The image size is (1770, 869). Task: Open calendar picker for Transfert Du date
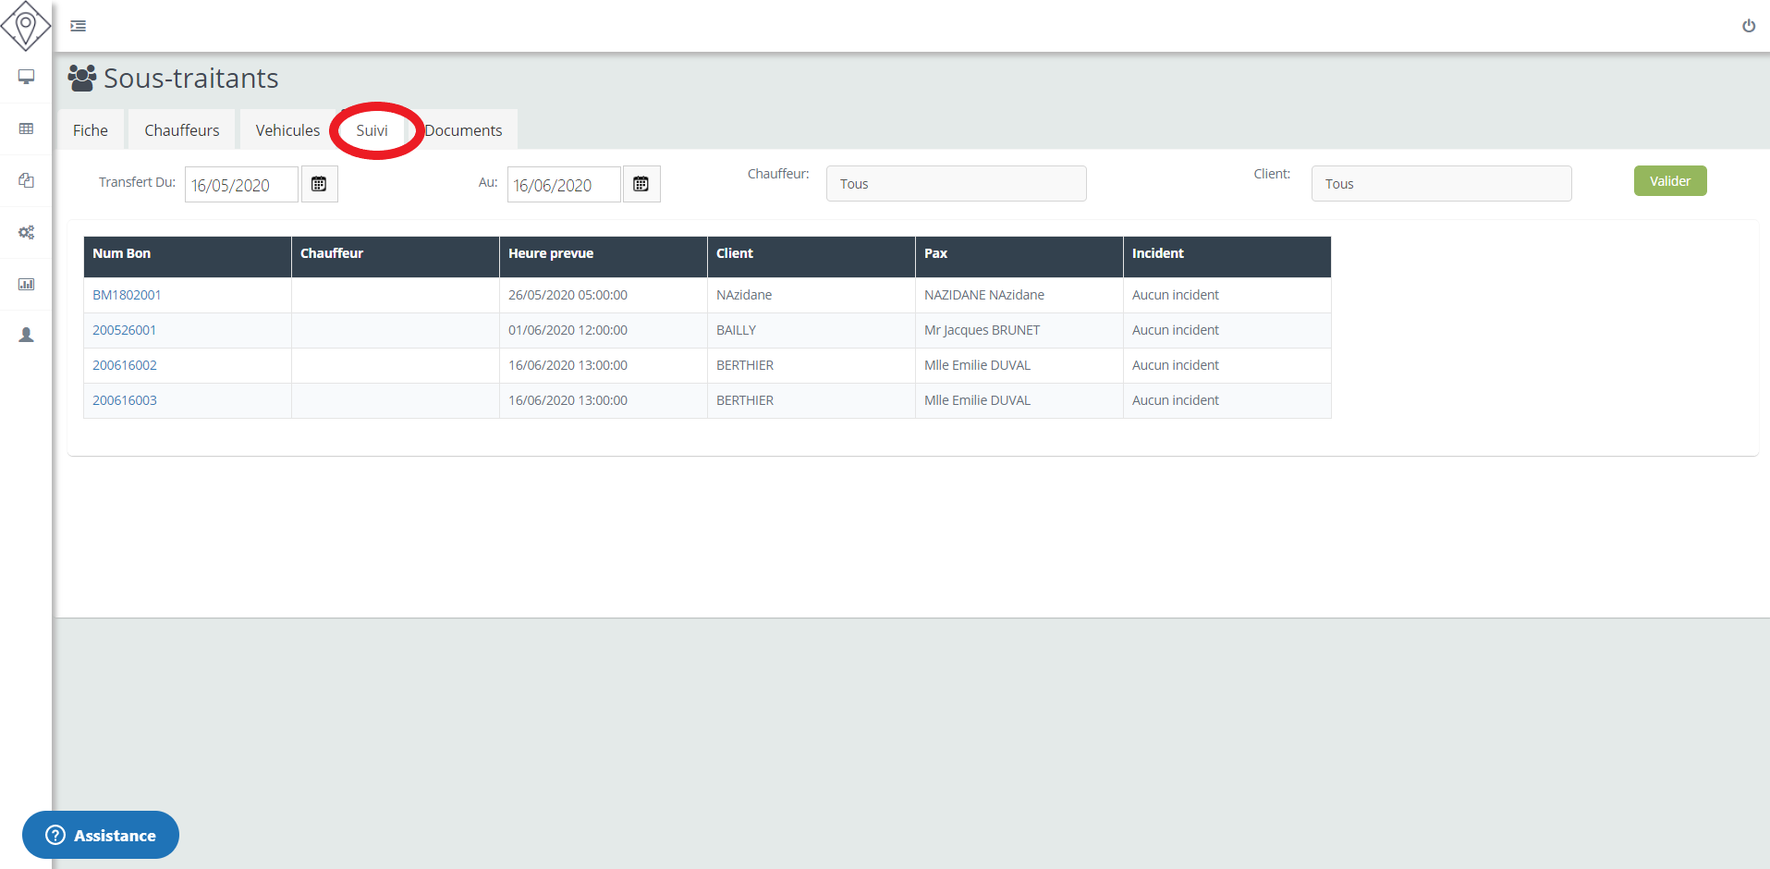pos(319,184)
